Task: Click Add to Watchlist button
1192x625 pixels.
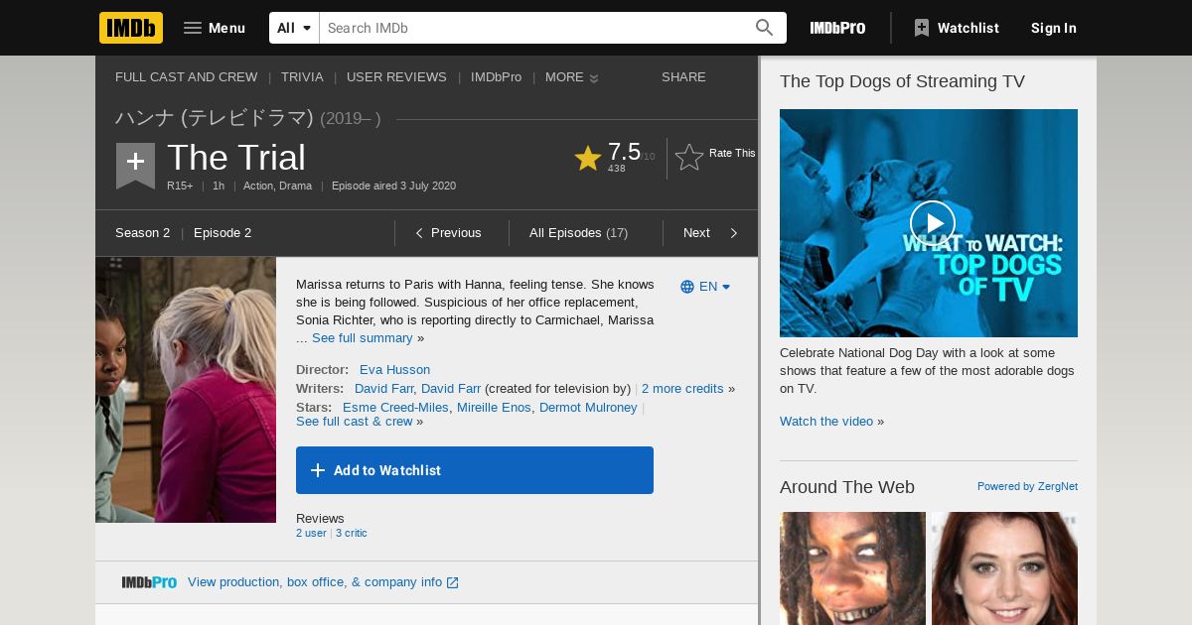Action: click(x=475, y=470)
